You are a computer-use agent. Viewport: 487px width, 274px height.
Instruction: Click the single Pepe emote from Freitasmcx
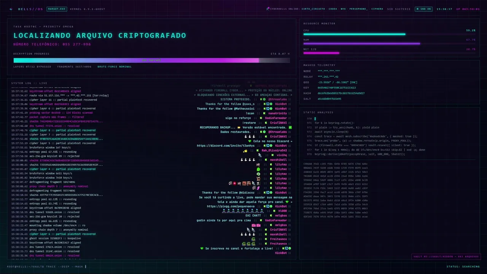253,239
